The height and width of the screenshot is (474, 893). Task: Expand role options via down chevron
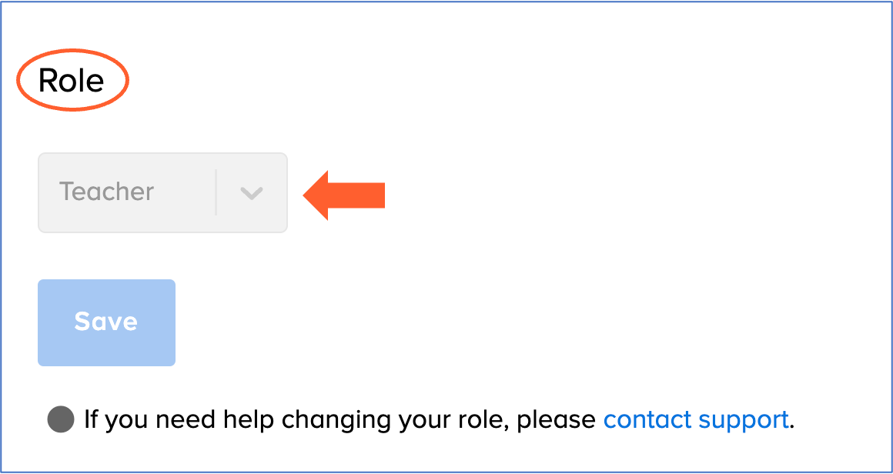[252, 193]
